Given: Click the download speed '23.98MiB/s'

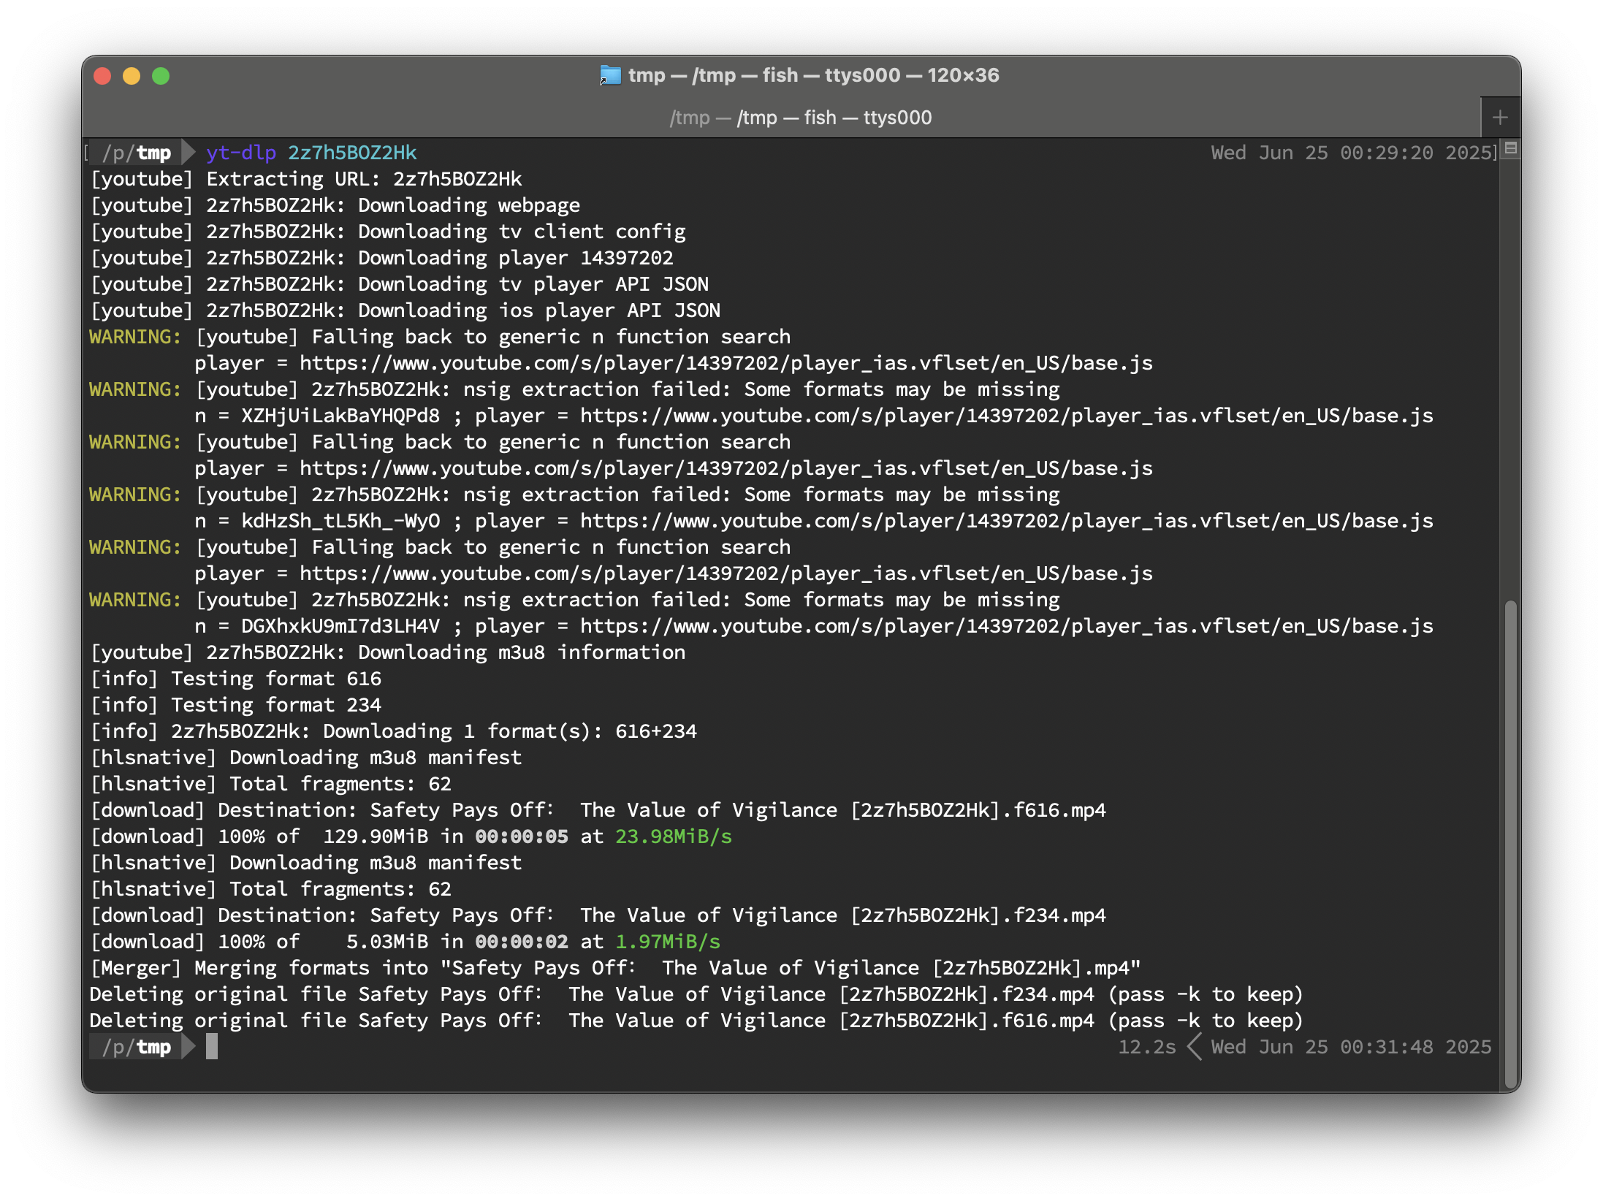Looking at the screenshot, I should tap(674, 836).
